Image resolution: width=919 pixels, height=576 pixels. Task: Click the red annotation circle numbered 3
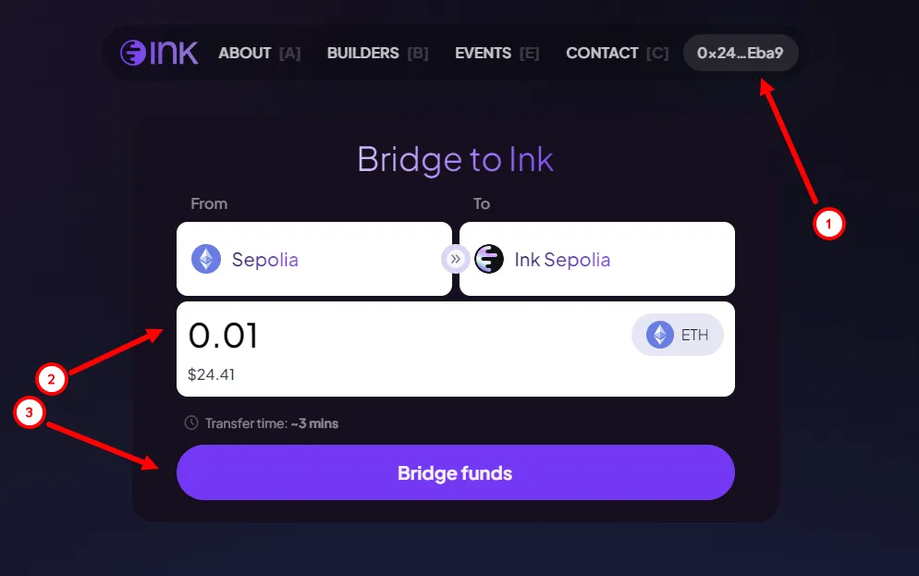pos(30,412)
